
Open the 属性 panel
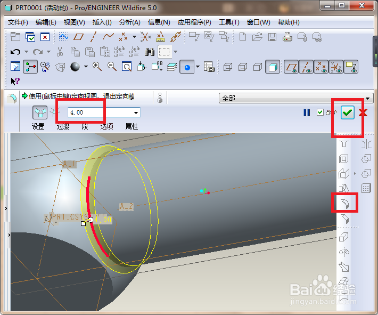coord(132,126)
